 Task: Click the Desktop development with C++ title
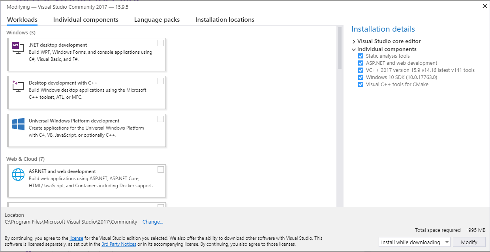(63, 83)
